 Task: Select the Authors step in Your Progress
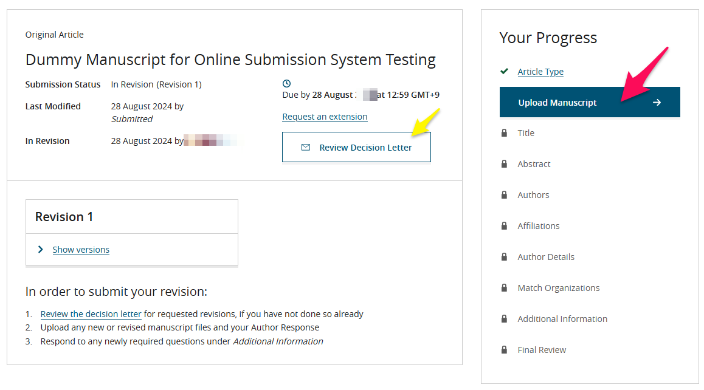click(533, 195)
